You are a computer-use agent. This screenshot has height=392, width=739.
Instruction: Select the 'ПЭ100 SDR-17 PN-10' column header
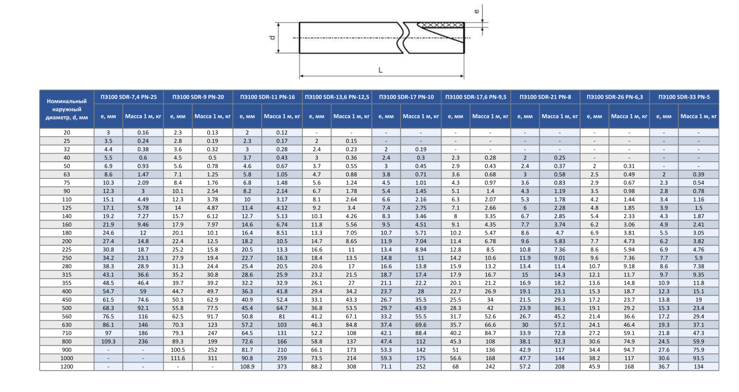pyautogui.click(x=407, y=97)
